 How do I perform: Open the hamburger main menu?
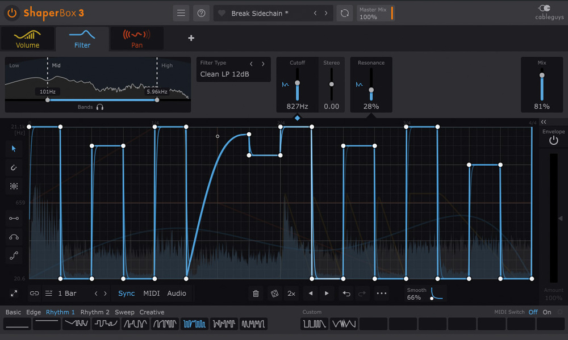[181, 14]
